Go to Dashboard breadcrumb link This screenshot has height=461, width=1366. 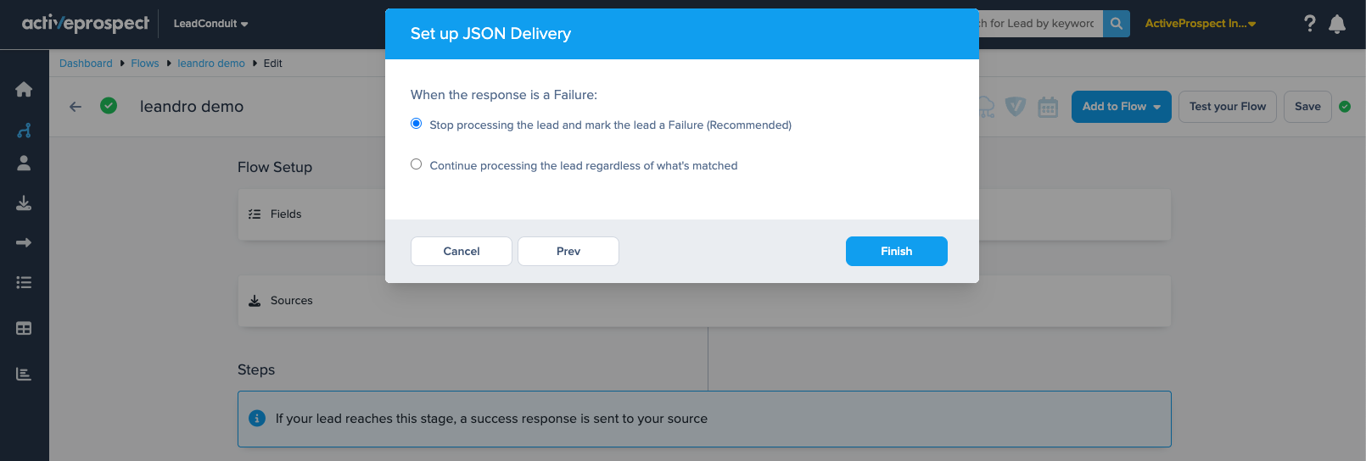86,64
